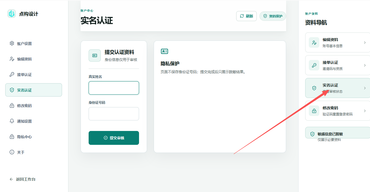This screenshot has height=192, width=370.
Task: Click the 隐私保护 heading
Action: tap(170, 64)
